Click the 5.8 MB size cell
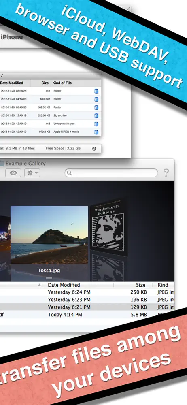 tap(138, 315)
